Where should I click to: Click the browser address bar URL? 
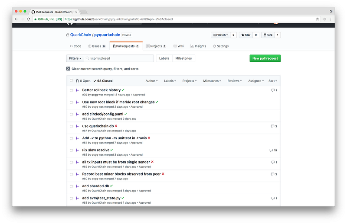coord(118,19)
